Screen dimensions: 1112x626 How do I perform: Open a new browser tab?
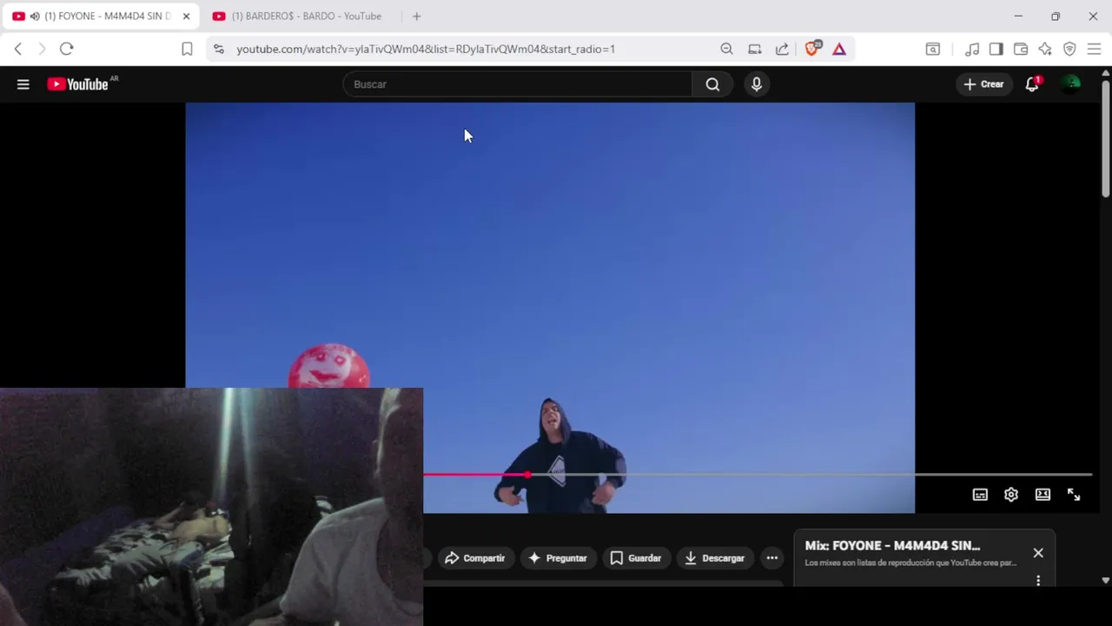(x=417, y=17)
